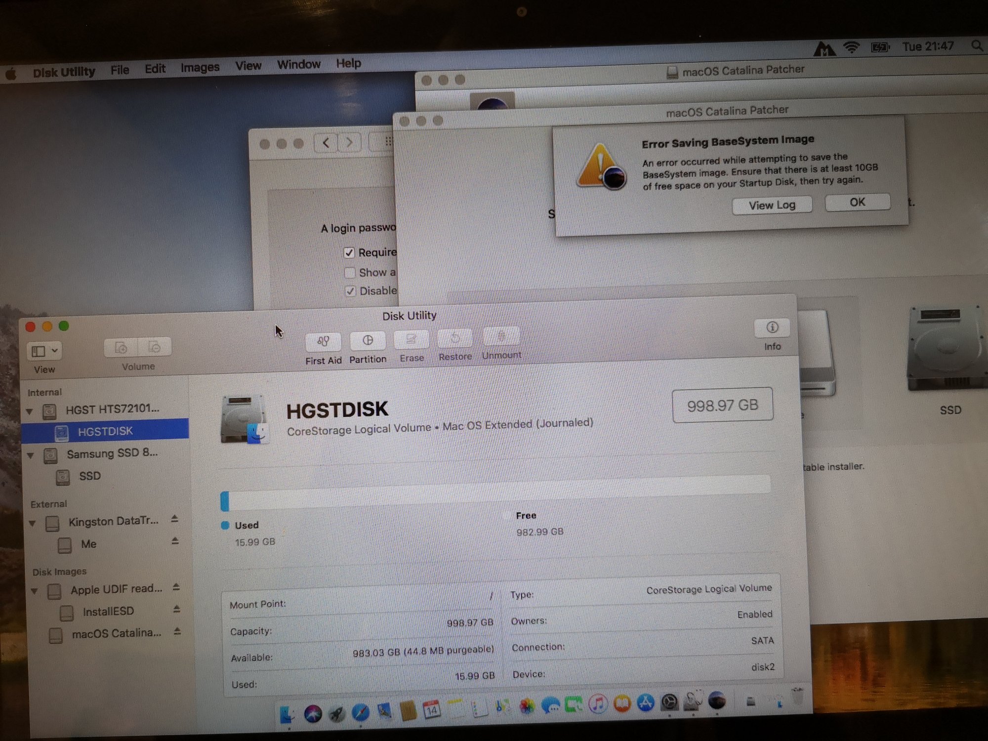988x741 pixels.
Task: Toggle the Require password checkbox
Action: (x=349, y=253)
